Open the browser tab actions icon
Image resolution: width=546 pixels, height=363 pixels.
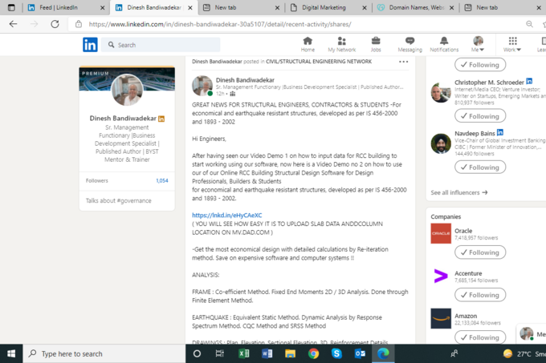pyautogui.click(x=11, y=7)
